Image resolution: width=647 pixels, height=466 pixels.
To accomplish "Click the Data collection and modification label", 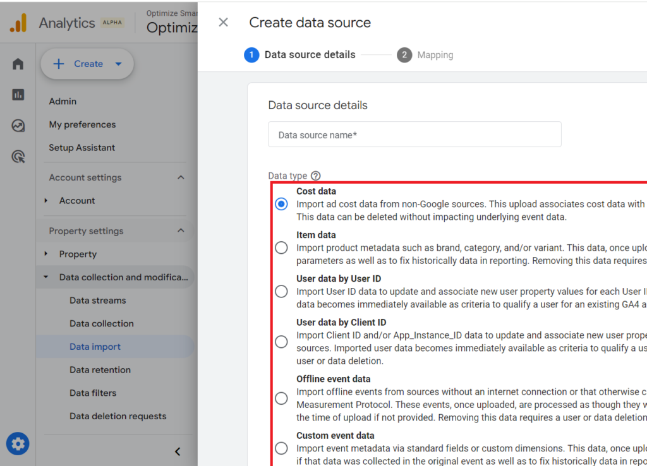I will (123, 277).
